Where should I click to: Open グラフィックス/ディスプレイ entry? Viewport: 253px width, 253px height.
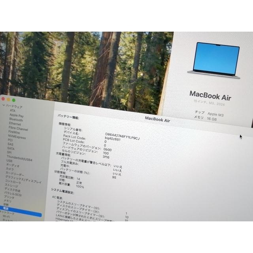[23, 179]
